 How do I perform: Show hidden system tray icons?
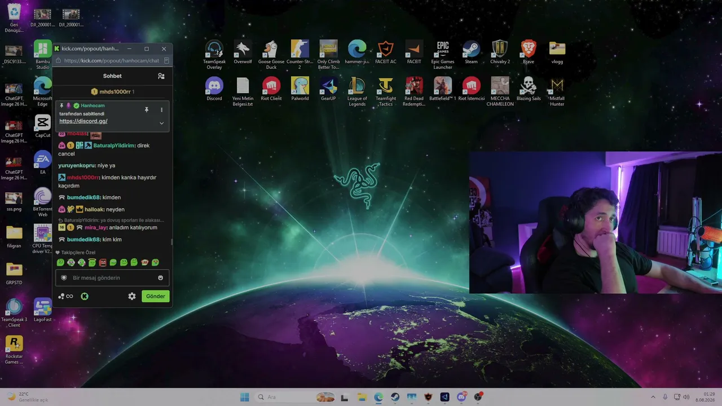tap(653, 397)
